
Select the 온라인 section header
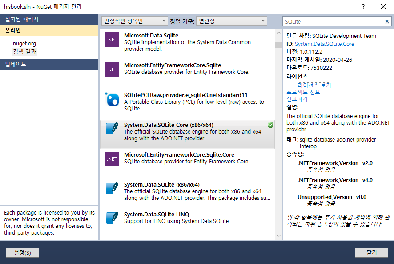pos(49,30)
